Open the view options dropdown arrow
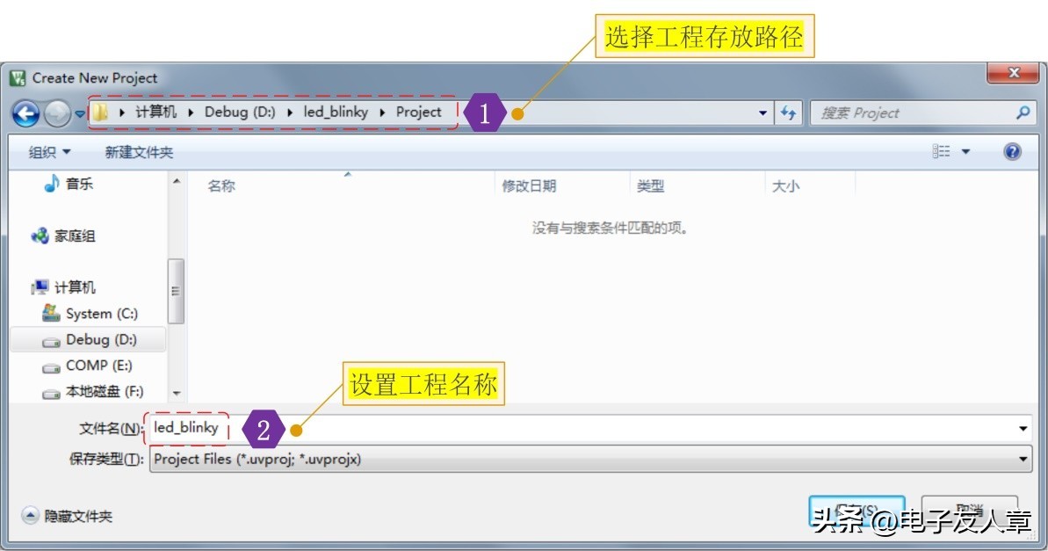The image size is (1048, 551). 965,152
